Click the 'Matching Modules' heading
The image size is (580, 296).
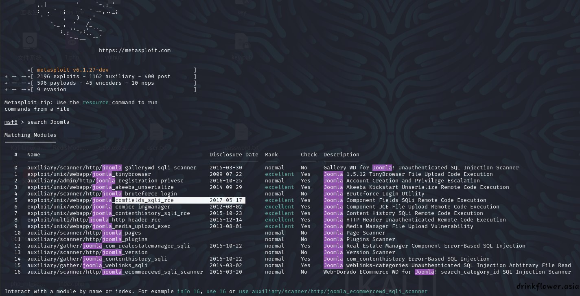point(31,135)
